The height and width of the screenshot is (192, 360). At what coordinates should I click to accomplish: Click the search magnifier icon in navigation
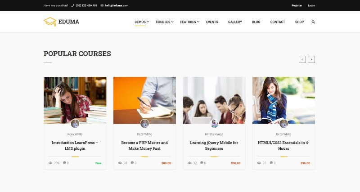[313, 22]
